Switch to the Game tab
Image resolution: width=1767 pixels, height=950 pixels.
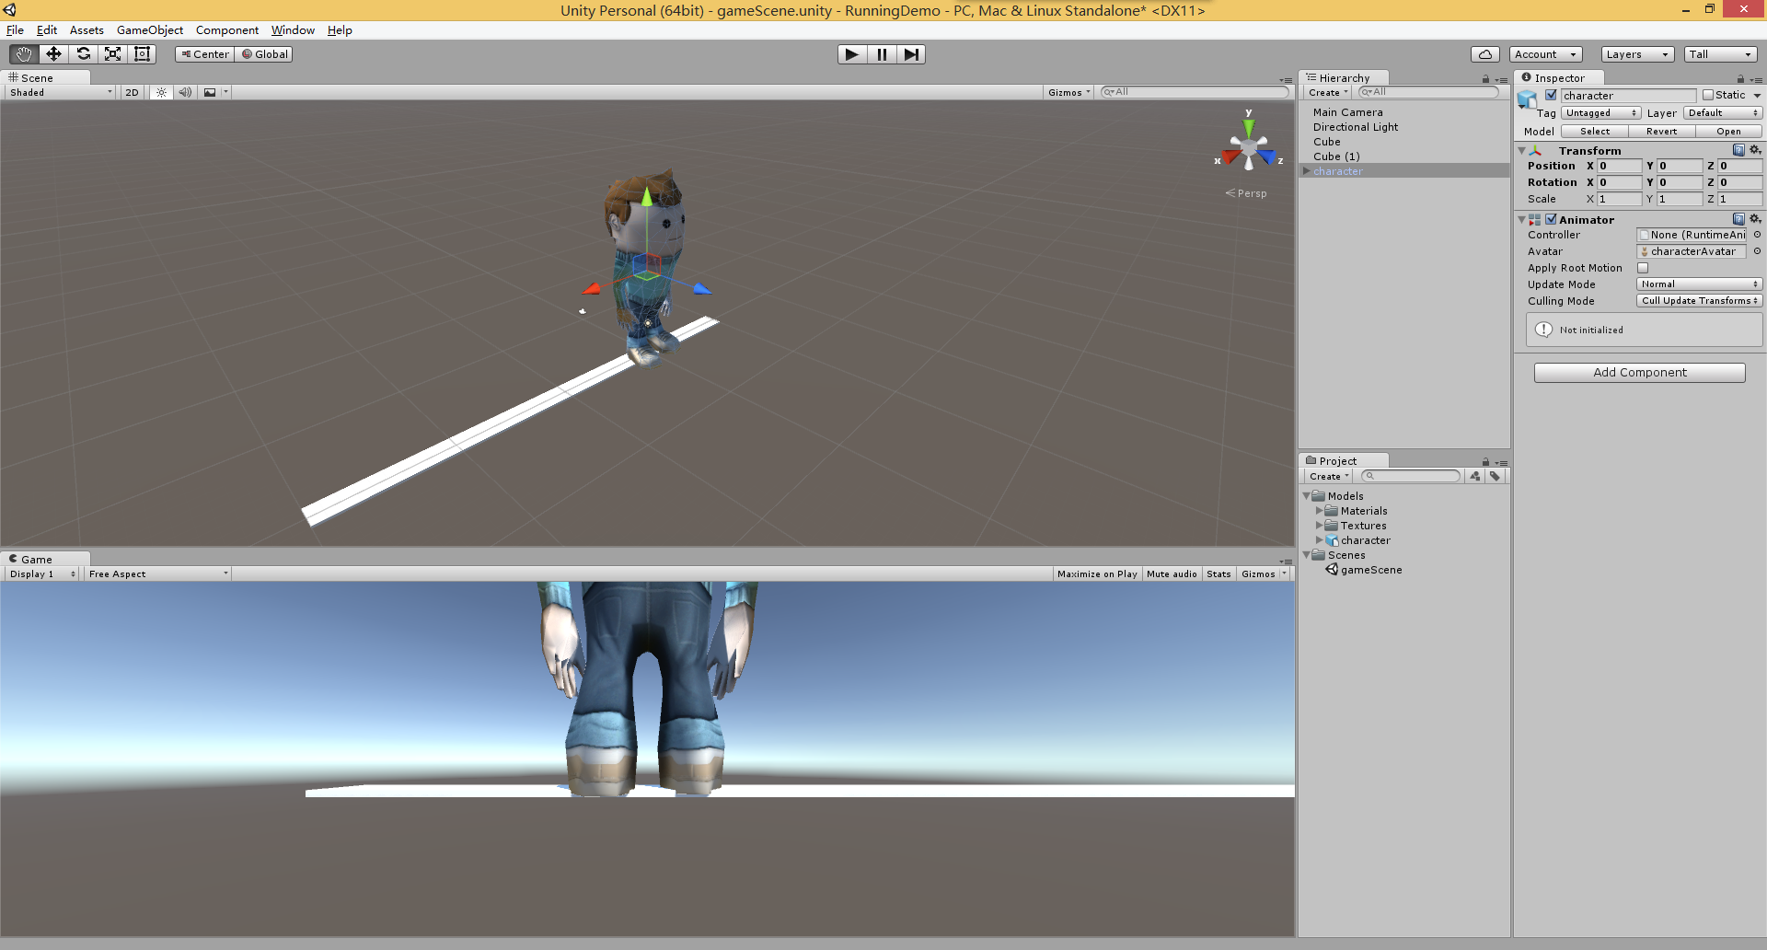tap(45, 559)
